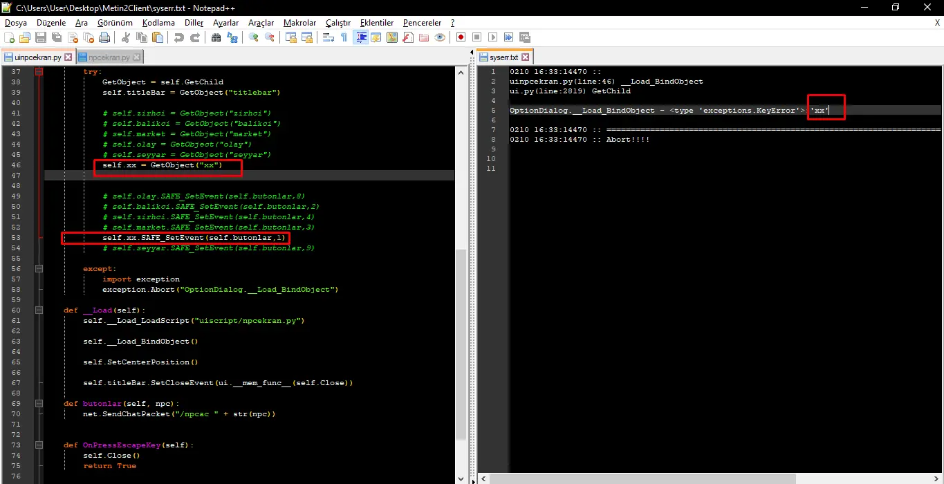944x484 pixels.
Task: Open the Araçlar menu
Action: coord(261,23)
